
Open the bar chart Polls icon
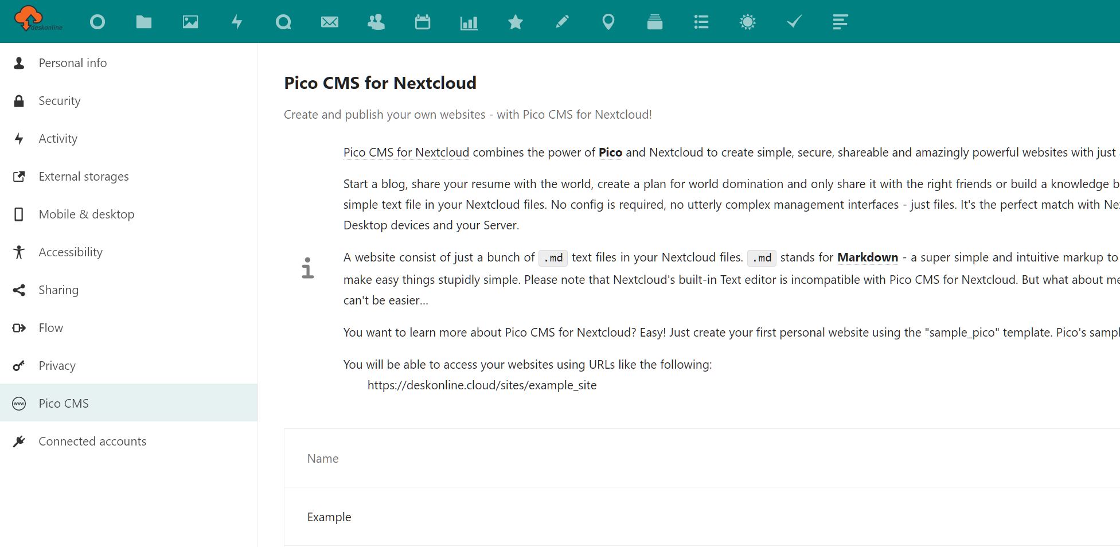click(x=469, y=22)
